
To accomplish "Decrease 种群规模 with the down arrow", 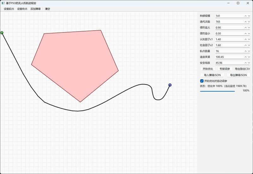I will click(249, 16).
